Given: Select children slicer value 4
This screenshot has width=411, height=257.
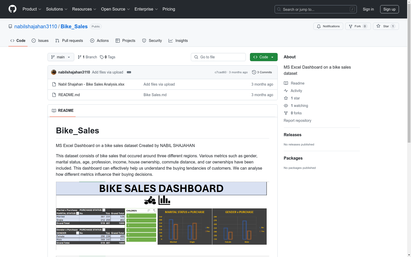Looking at the screenshot, I should (141, 235).
